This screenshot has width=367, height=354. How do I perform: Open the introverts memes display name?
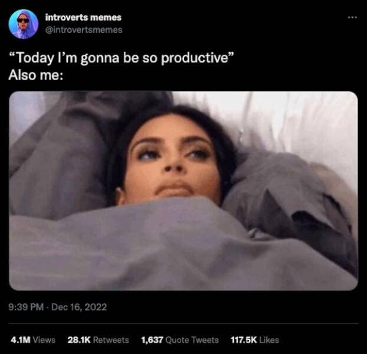[83, 17]
